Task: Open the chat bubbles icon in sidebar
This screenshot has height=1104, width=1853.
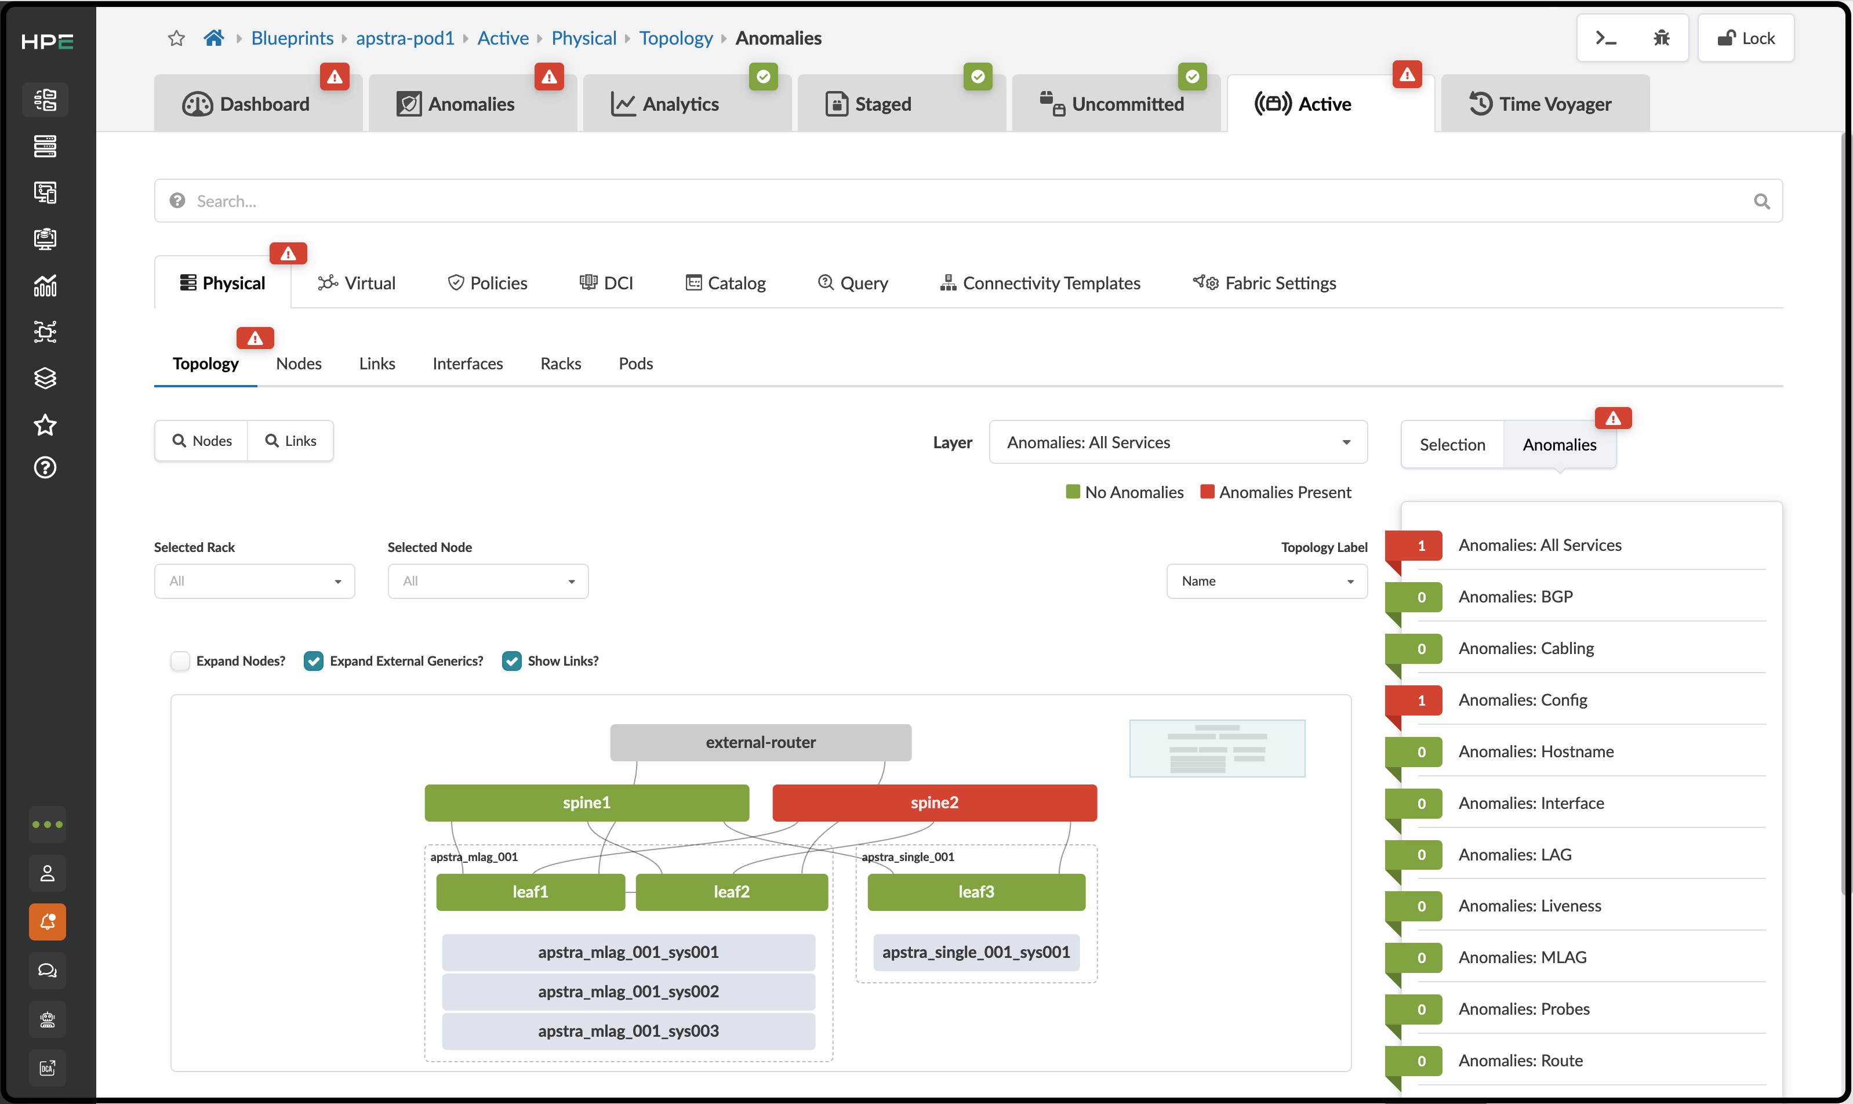Action: pos(48,971)
